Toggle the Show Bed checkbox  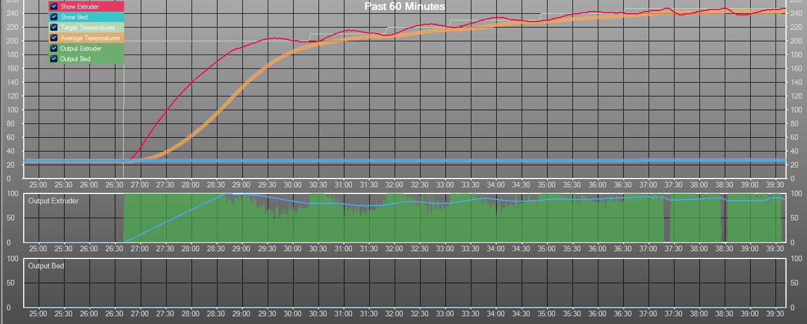coord(54,17)
